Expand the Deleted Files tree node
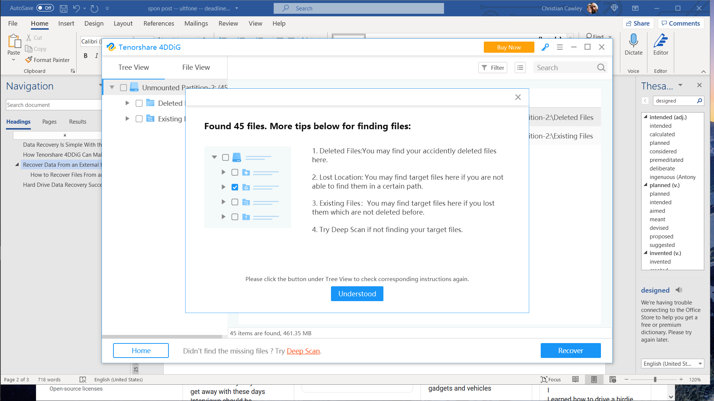Image resolution: width=714 pixels, height=401 pixels. [x=127, y=103]
